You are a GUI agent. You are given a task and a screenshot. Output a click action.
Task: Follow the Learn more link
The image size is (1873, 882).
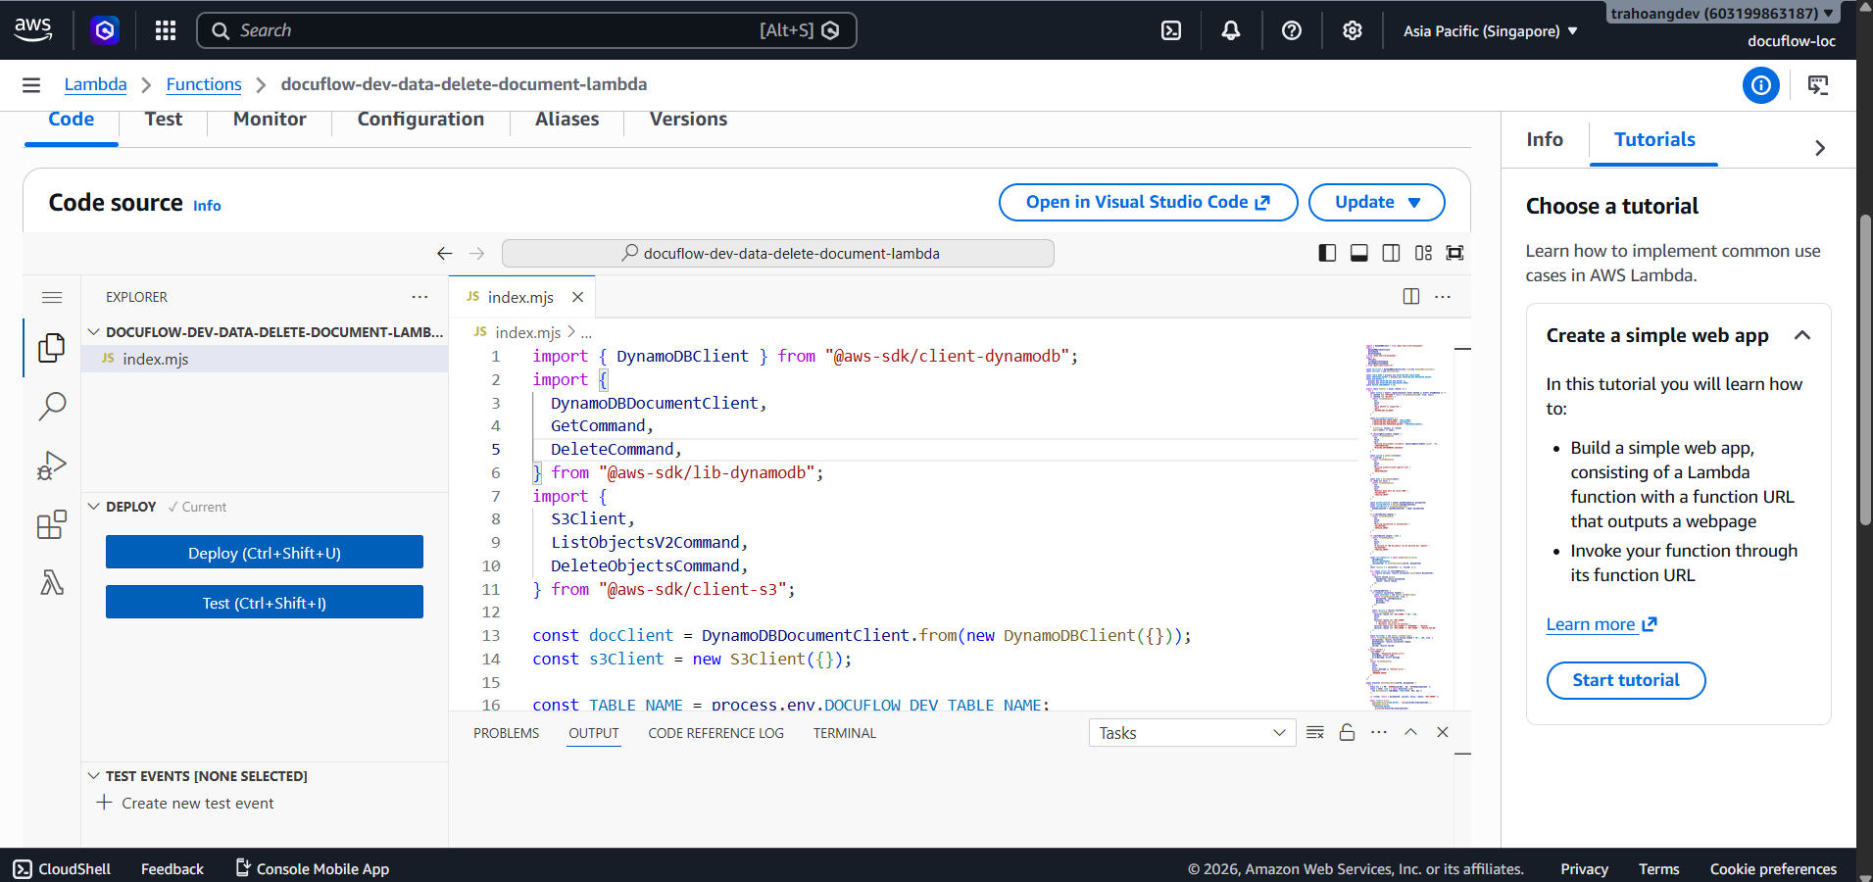pos(1602,624)
